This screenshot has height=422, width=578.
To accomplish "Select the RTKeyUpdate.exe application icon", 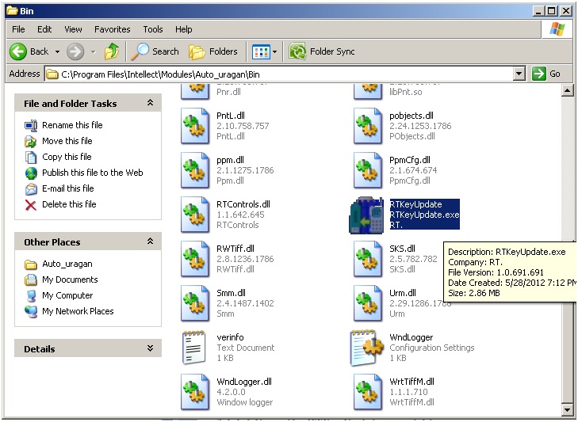I will pos(366,215).
